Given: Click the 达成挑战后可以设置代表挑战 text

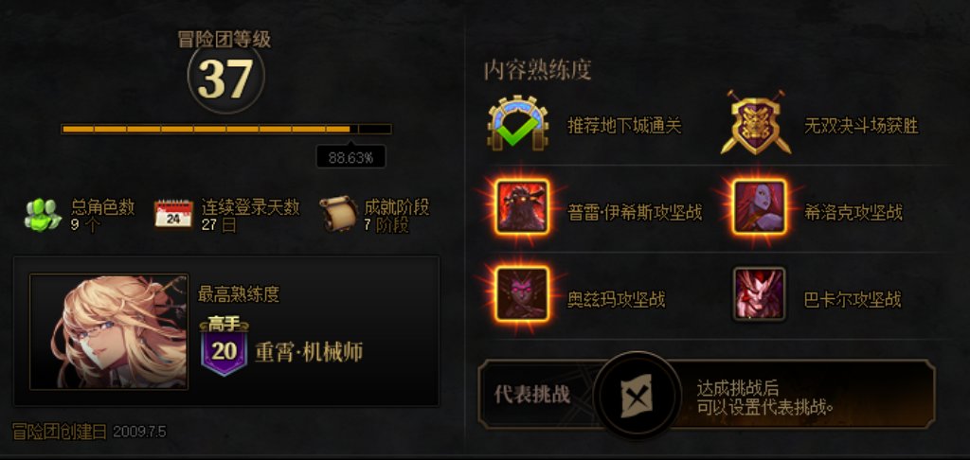Looking at the screenshot, I should pyautogui.click(x=764, y=398).
